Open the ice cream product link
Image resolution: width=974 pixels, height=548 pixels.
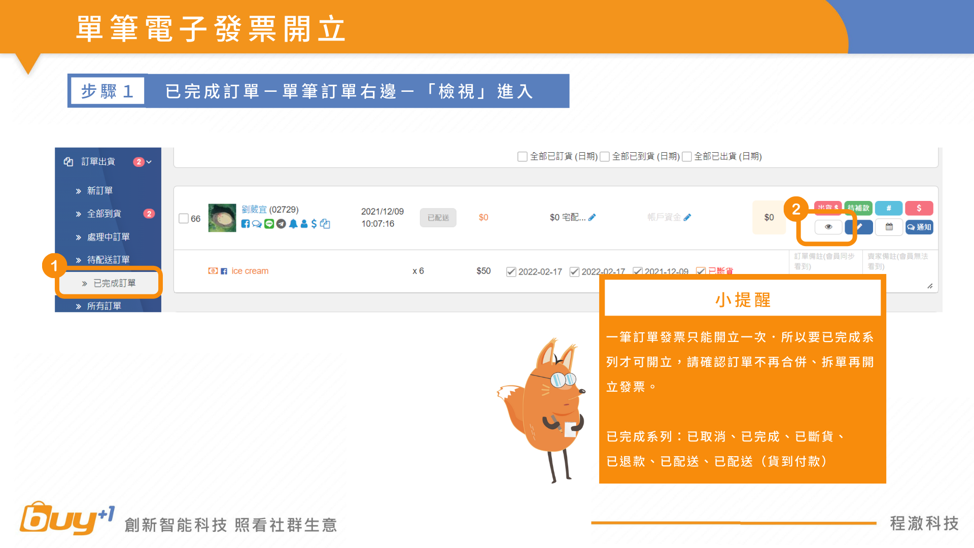tap(250, 271)
